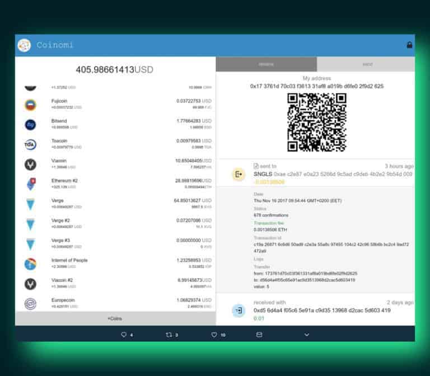430x376 pixels.
Task: Expand the tweet more-options chevron
Action: [x=307, y=335]
